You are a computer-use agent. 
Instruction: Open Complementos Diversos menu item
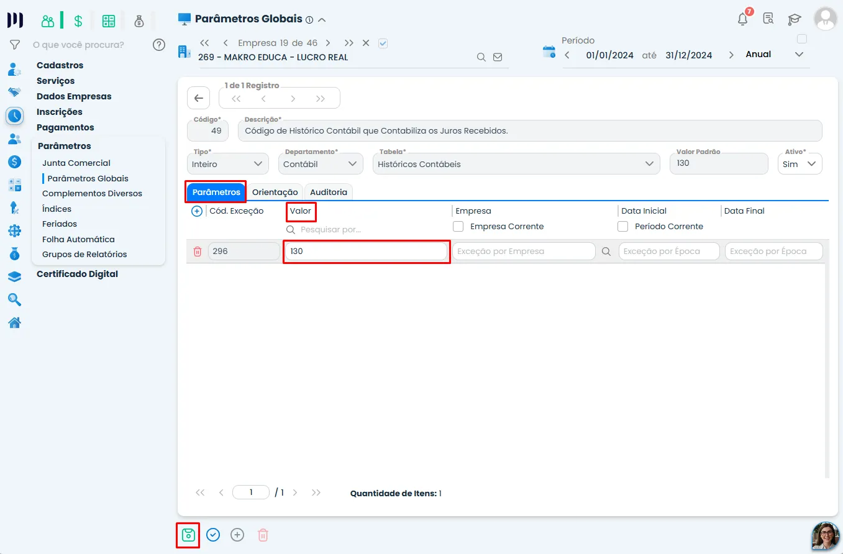[92, 194]
